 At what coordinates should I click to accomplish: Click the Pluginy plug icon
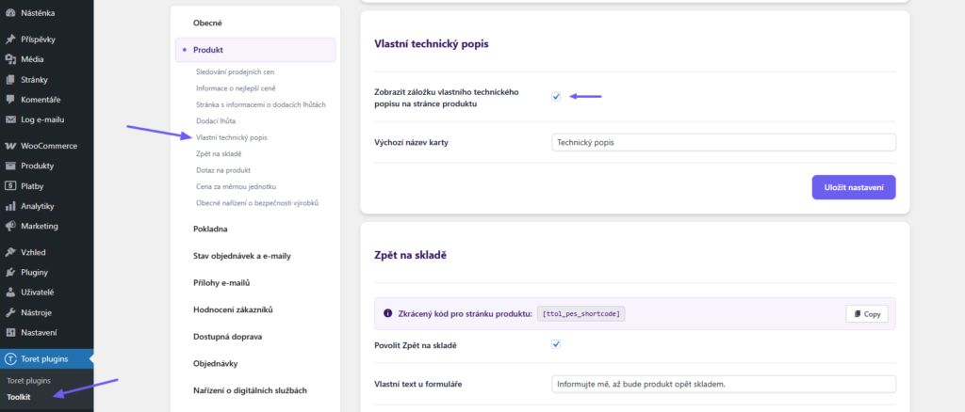click(x=9, y=273)
